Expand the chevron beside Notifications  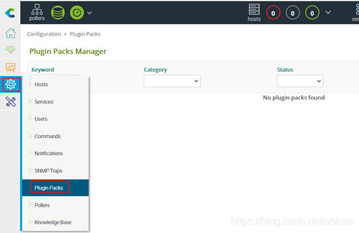30,153
